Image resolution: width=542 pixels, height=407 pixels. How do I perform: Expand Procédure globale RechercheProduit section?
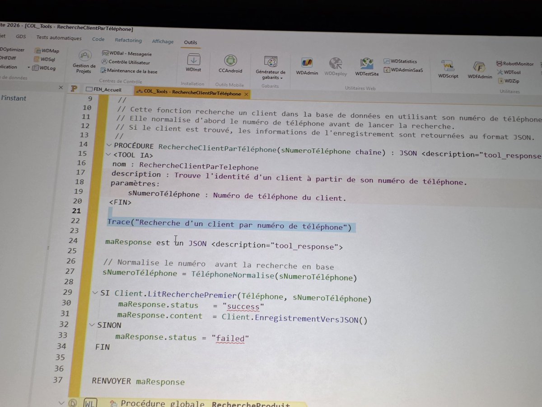62,402
